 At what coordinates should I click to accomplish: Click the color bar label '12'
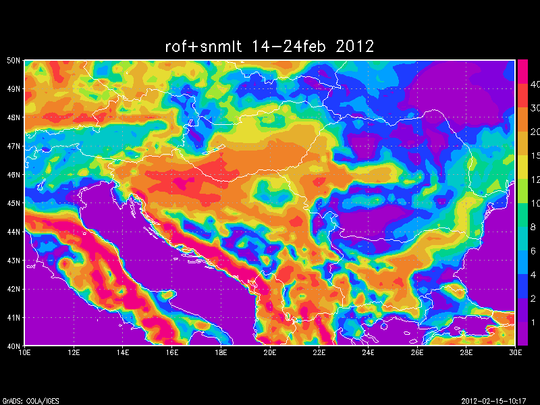pyautogui.click(x=535, y=180)
